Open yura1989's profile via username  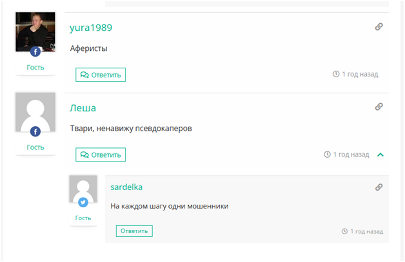(91, 28)
